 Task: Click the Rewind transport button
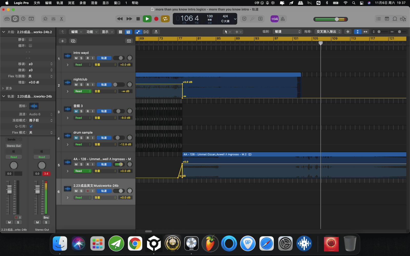(120, 19)
